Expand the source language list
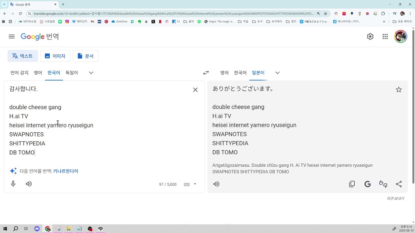The image size is (415, 233). [x=91, y=73]
